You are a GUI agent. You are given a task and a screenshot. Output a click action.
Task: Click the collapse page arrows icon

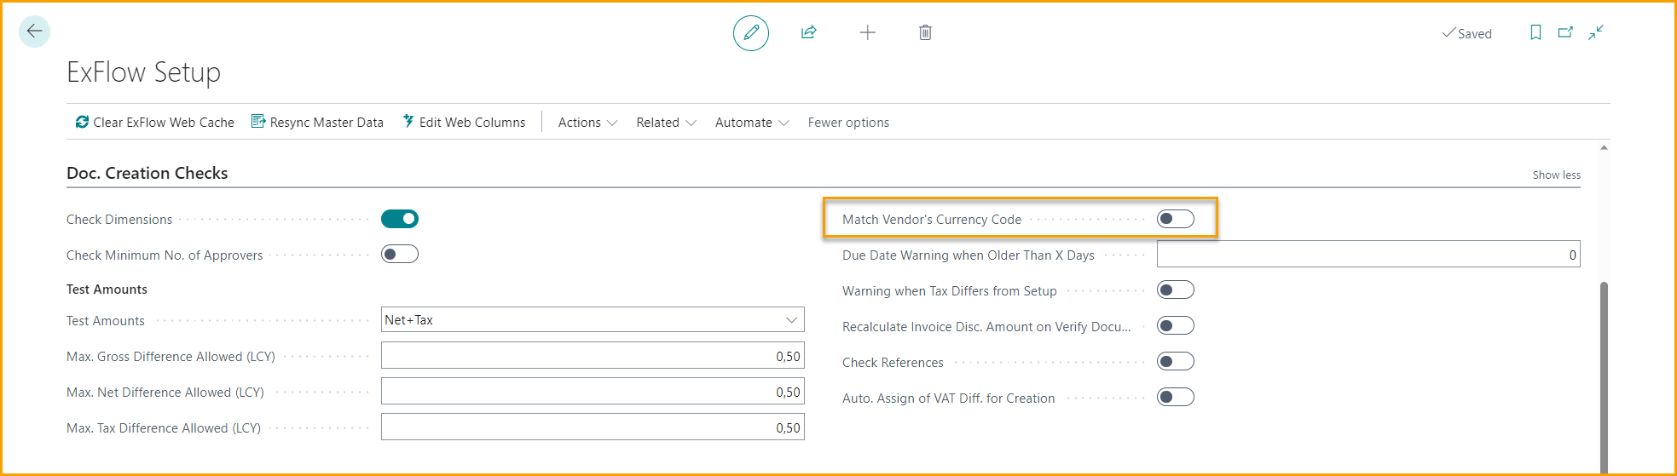(1596, 32)
